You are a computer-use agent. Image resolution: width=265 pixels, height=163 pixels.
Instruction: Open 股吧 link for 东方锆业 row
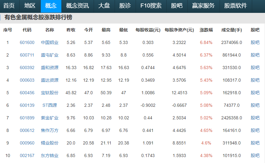[255, 155]
